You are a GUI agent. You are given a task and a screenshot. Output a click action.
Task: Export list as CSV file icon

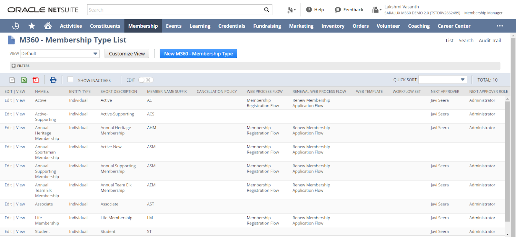pos(12,80)
